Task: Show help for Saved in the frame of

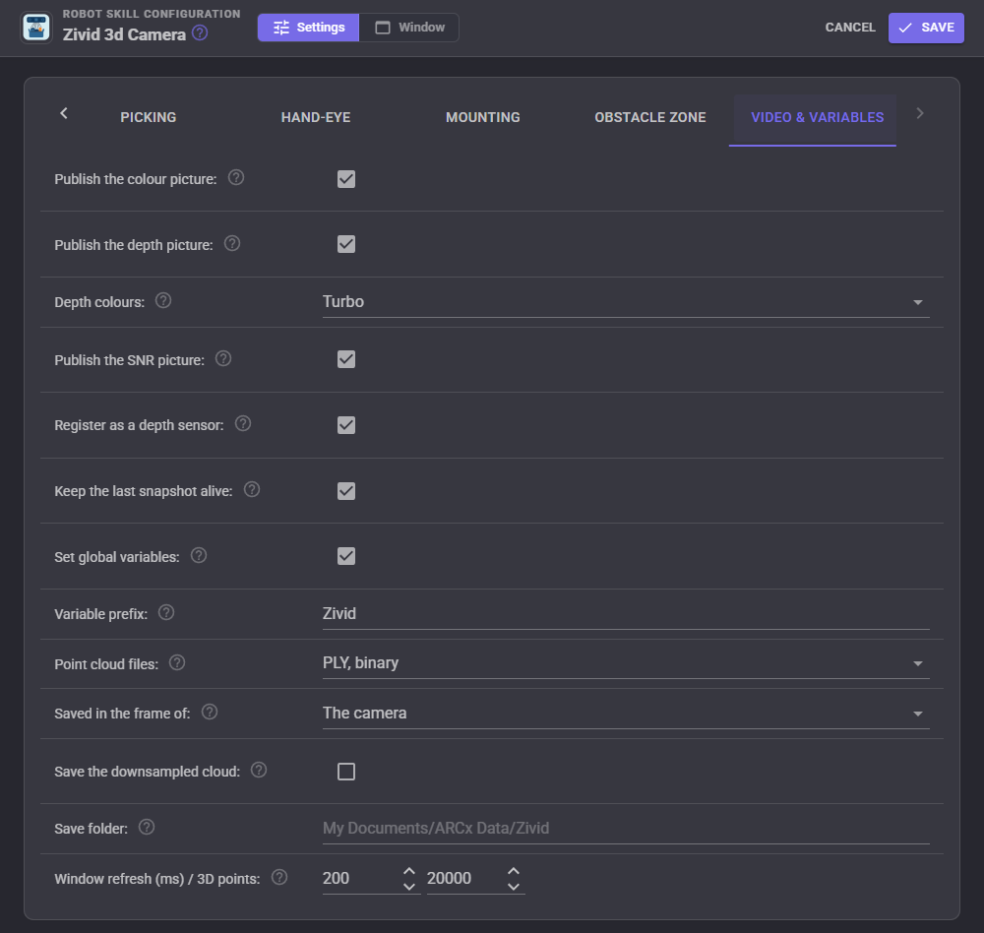Action: click(210, 712)
